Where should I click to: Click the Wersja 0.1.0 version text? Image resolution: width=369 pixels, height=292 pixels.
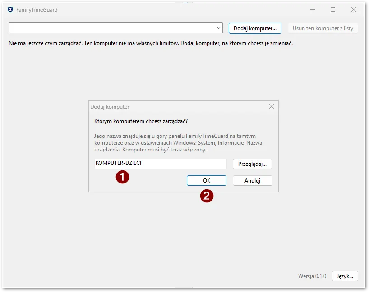click(312, 276)
